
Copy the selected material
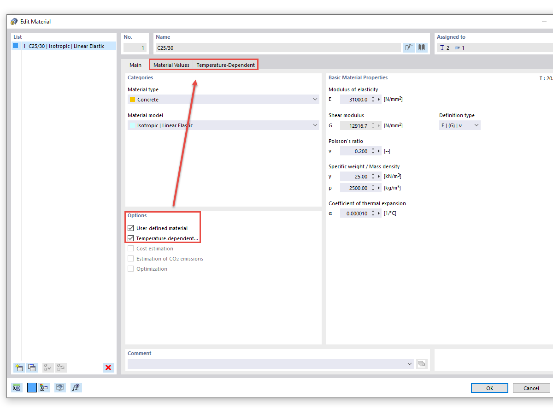[32, 368]
